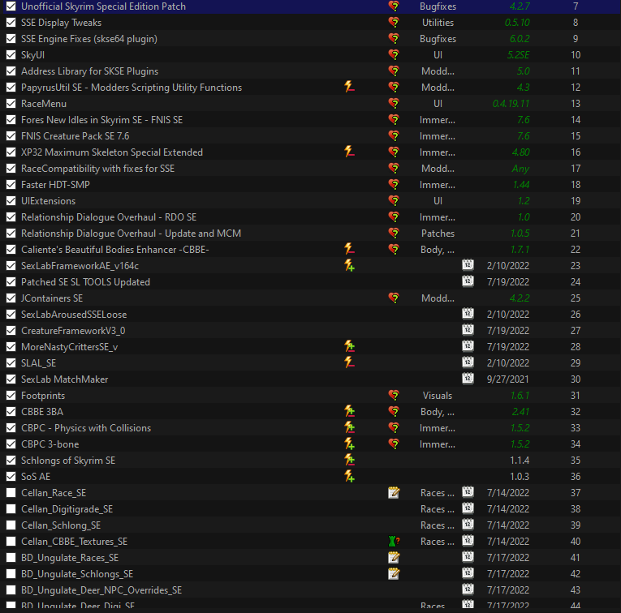Click the calendar icon for CreatureFrameworkV3_0
Screen dimensions: 621x613
point(468,329)
